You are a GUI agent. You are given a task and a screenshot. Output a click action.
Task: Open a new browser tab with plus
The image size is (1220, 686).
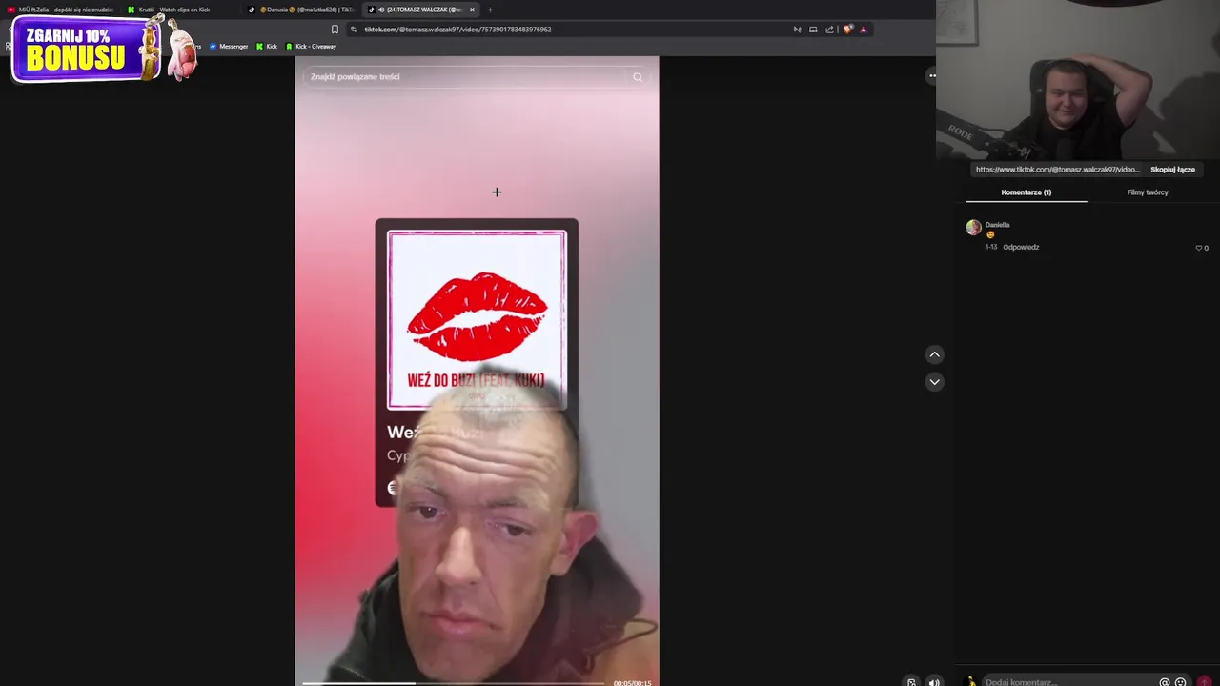click(x=490, y=10)
